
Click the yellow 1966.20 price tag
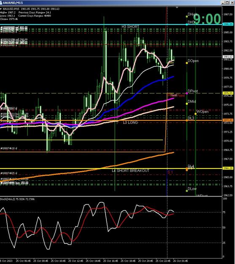pyautogui.click(x=228, y=168)
